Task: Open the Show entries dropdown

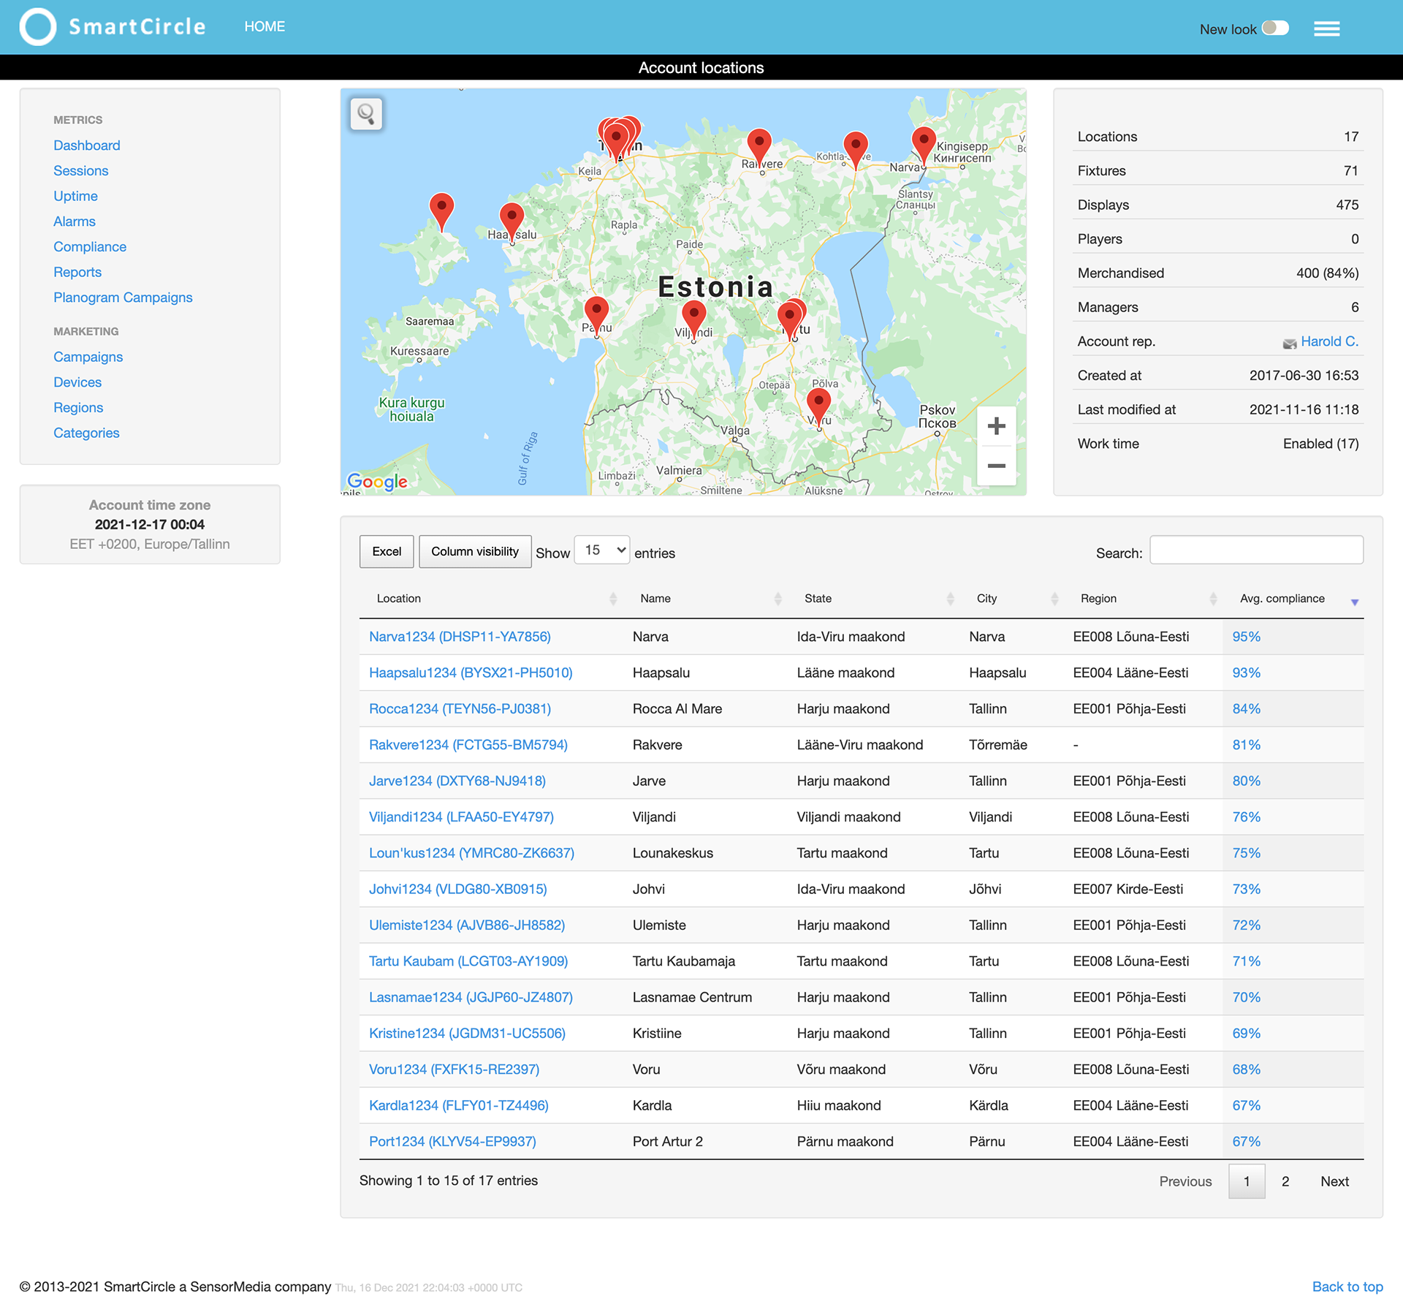Action: coord(602,550)
